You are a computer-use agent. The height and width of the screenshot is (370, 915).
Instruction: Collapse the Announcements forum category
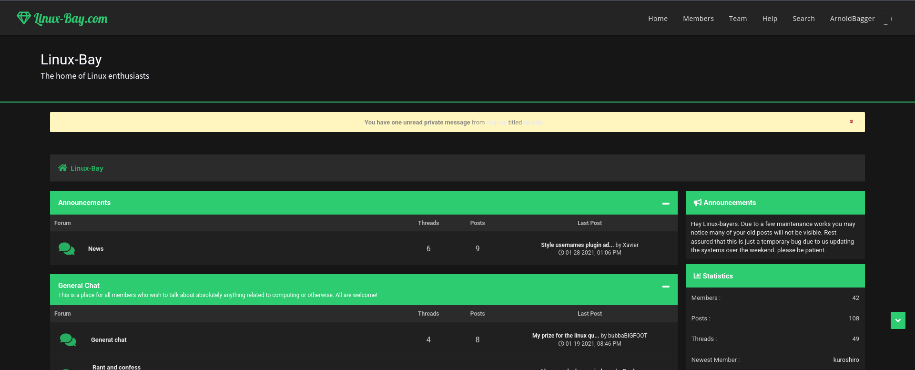666,204
